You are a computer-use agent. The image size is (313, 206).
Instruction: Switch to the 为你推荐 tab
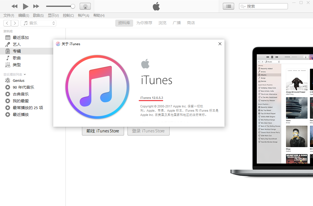click(144, 23)
